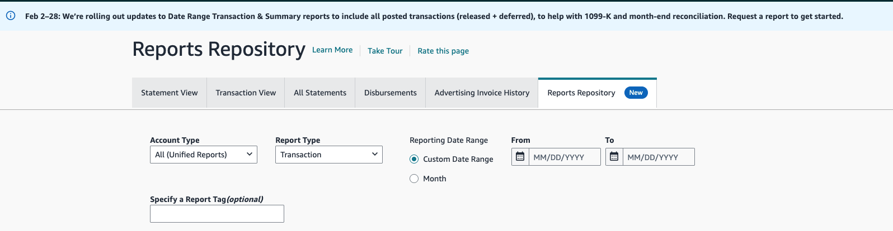Screen dimensions: 893x231
Task: Expand the Account Type dropdown
Action: [x=203, y=155]
